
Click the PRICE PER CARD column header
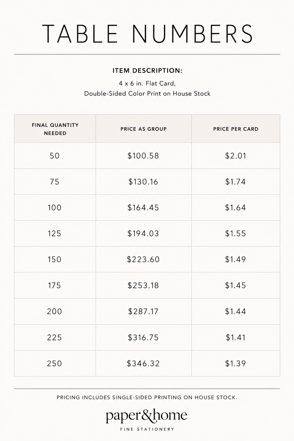(x=236, y=129)
